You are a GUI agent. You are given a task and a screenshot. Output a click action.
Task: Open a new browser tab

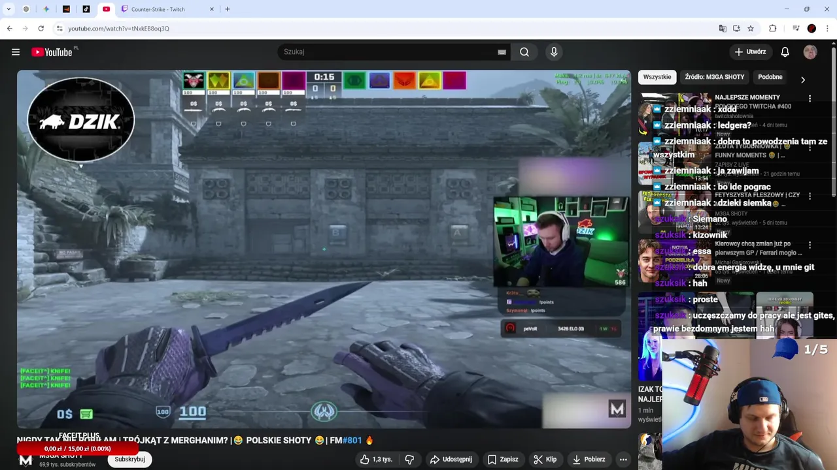228,9
